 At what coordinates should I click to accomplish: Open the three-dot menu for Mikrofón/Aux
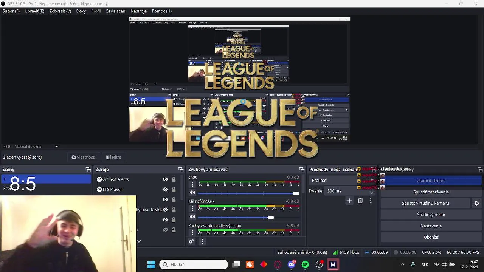[192, 209]
